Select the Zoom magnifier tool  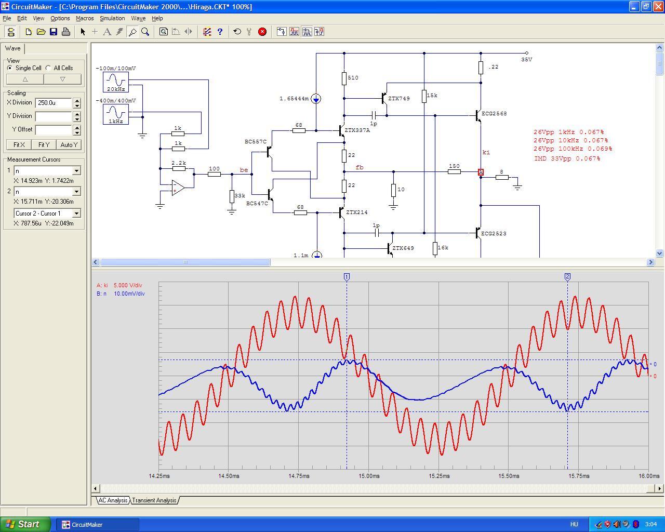pyautogui.click(x=145, y=32)
